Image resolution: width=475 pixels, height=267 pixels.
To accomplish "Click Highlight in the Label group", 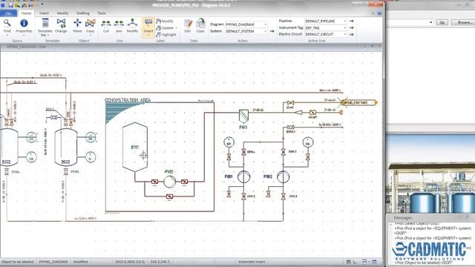I will pyautogui.click(x=166, y=35).
